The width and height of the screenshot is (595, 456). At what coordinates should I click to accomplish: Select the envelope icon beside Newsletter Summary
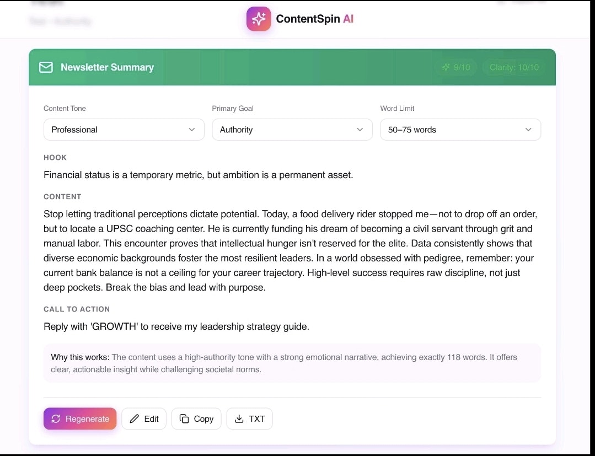46,67
